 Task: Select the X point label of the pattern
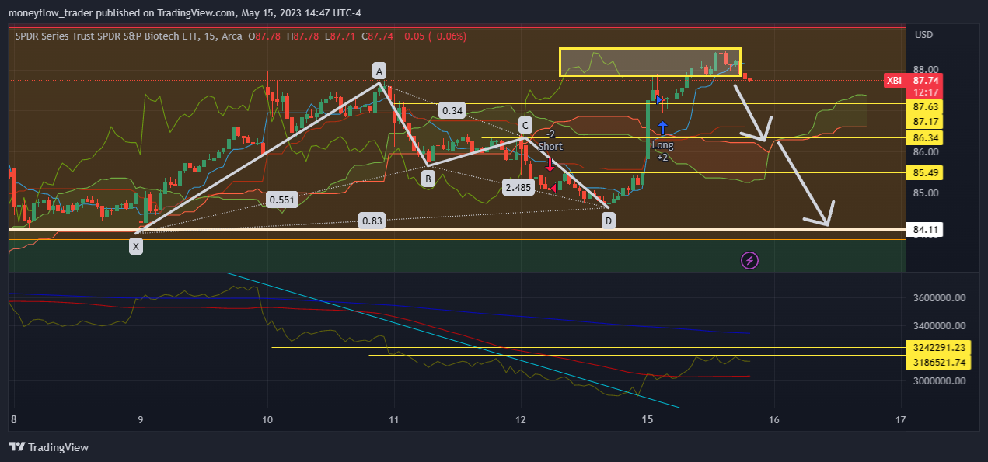click(136, 246)
